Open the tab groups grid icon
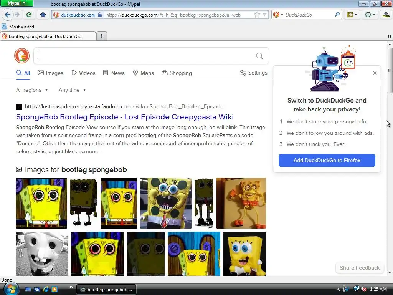Image resolution: width=393 pixels, height=295 pixels. point(389,36)
